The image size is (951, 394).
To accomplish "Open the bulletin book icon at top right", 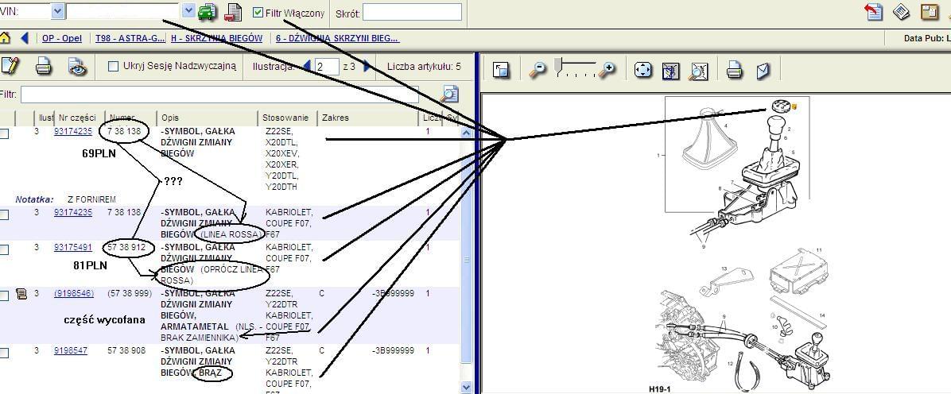I will click(x=902, y=11).
